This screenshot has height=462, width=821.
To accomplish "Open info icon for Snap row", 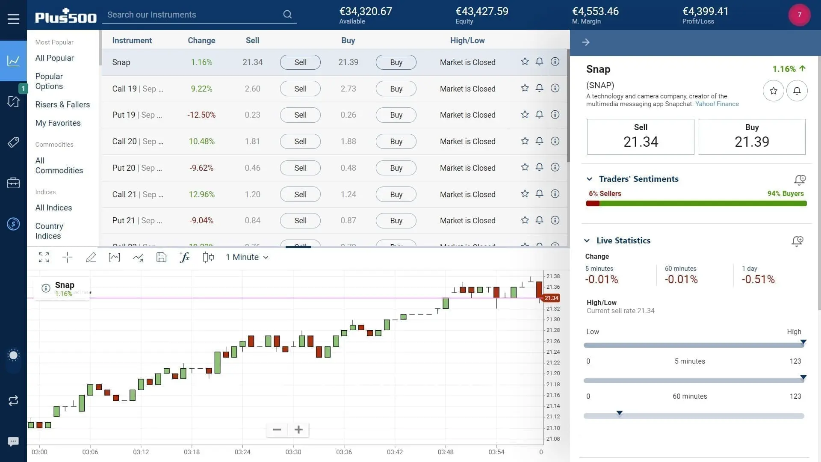I will tap(555, 62).
